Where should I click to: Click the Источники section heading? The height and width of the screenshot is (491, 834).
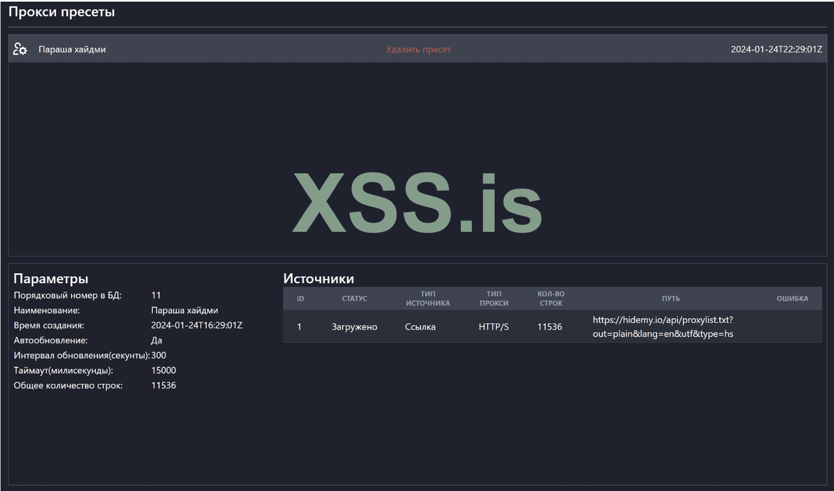point(318,278)
